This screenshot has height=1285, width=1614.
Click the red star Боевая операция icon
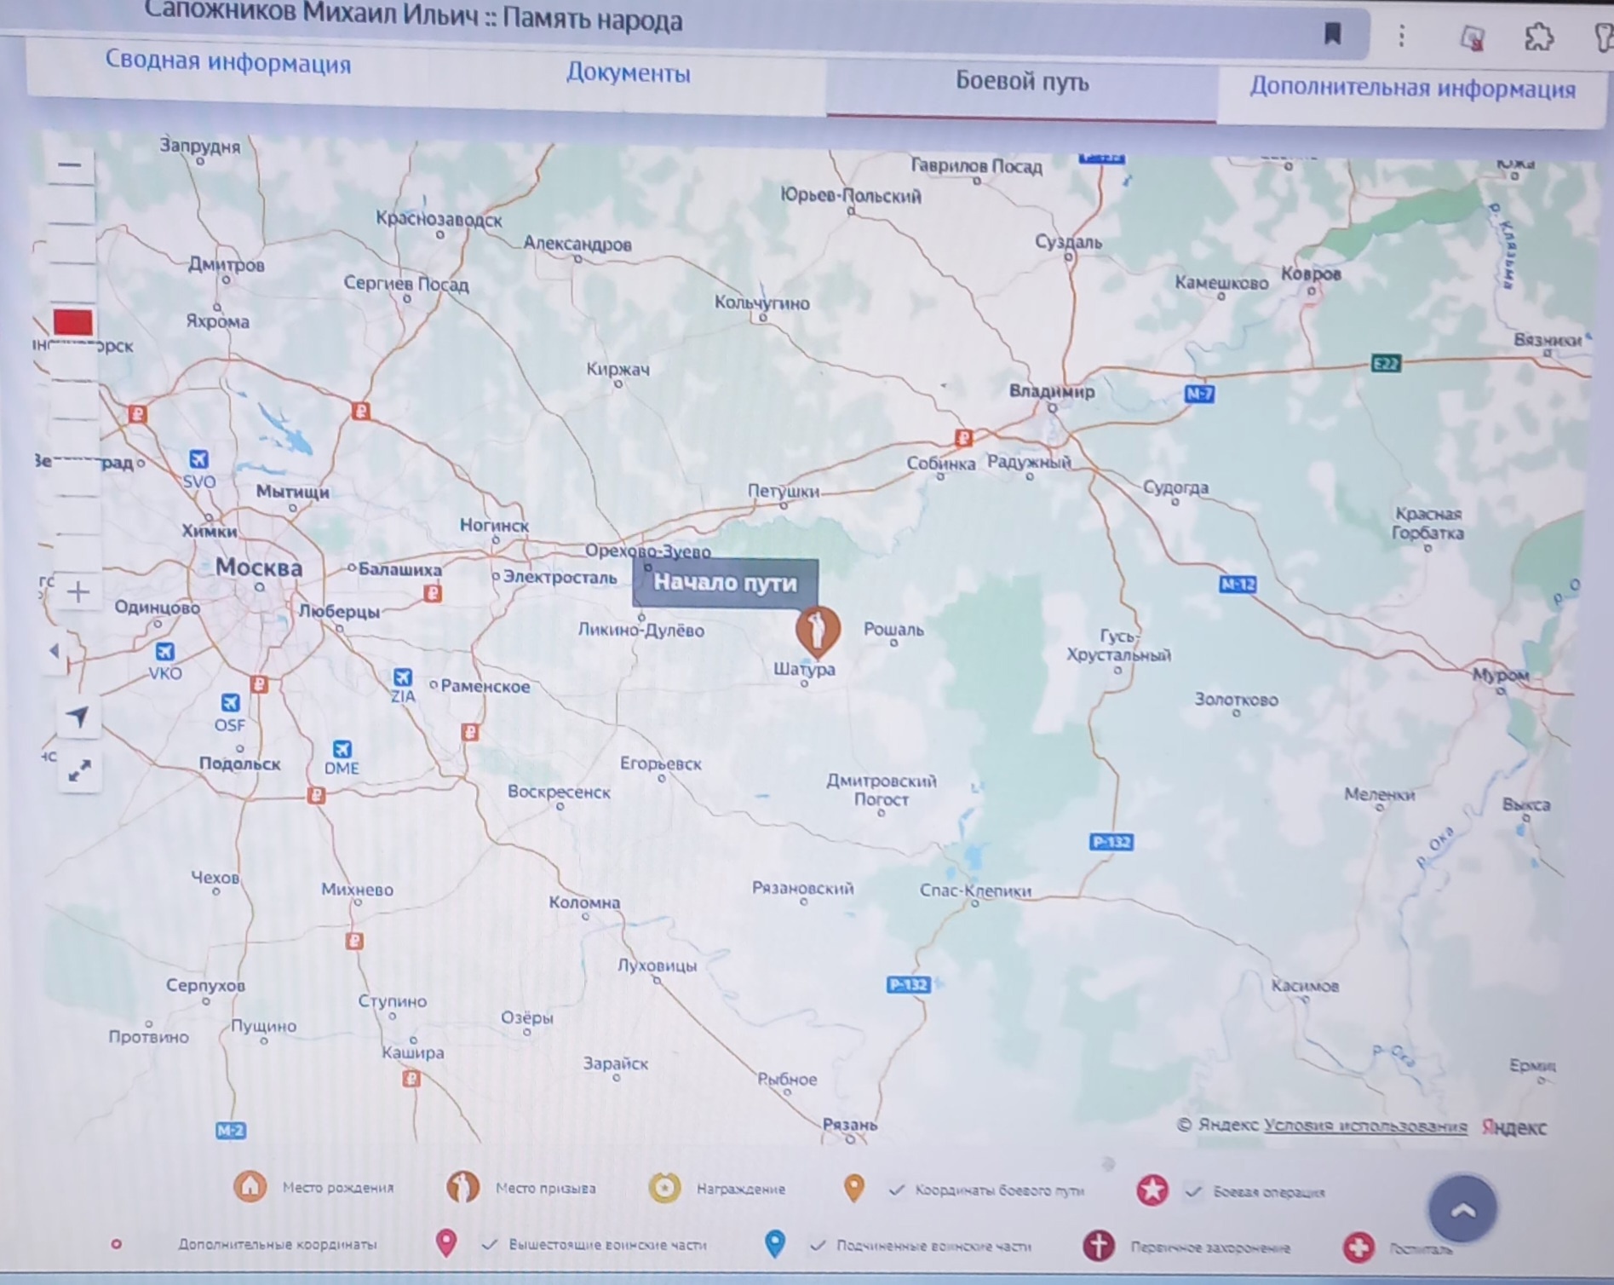(1152, 1190)
